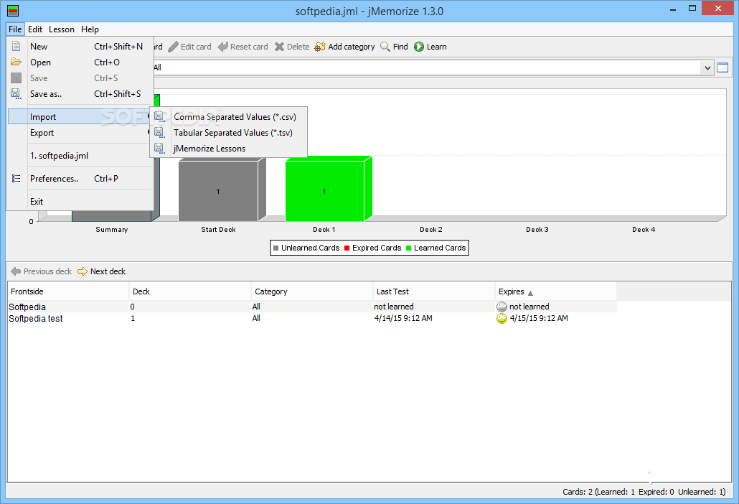Click the Previous deck button label
The width and height of the screenshot is (739, 504).
(x=47, y=271)
